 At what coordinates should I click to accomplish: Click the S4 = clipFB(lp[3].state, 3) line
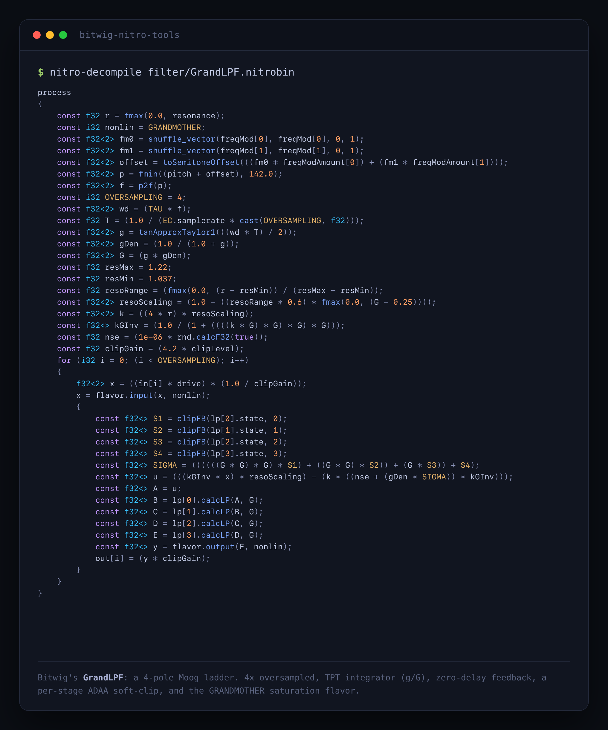(x=191, y=454)
